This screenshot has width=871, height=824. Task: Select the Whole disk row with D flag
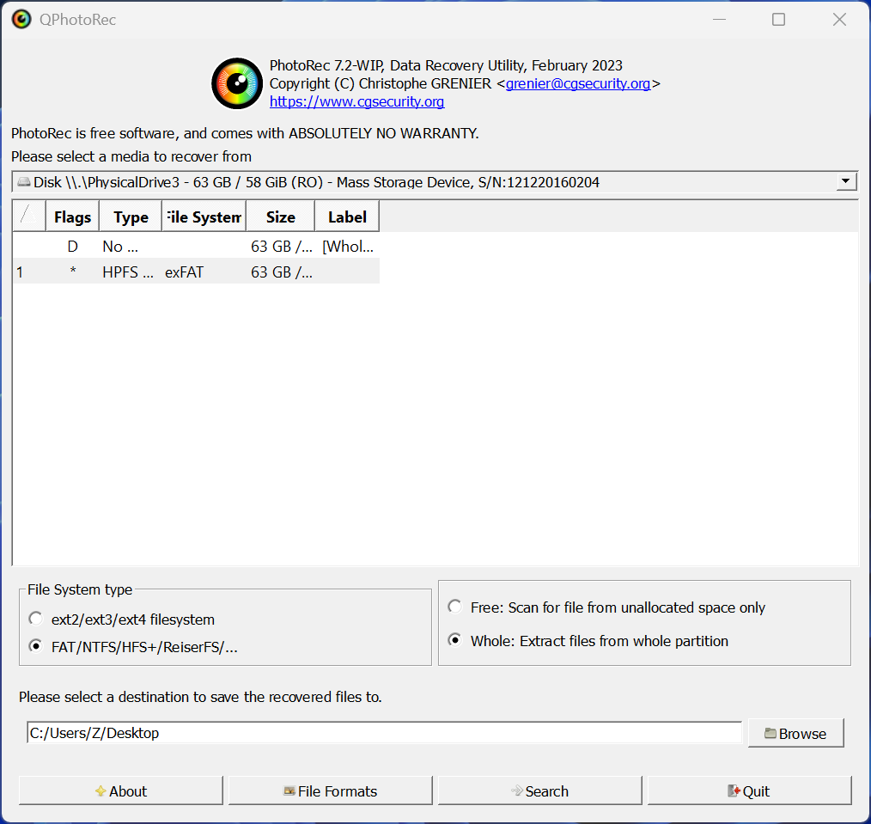(x=196, y=246)
